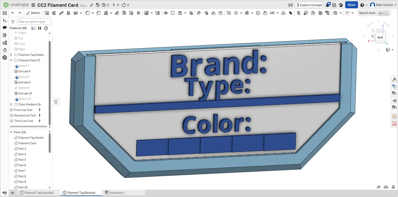The image size is (398, 197).
Task: Click the feature filter input field
Action: (34, 22)
